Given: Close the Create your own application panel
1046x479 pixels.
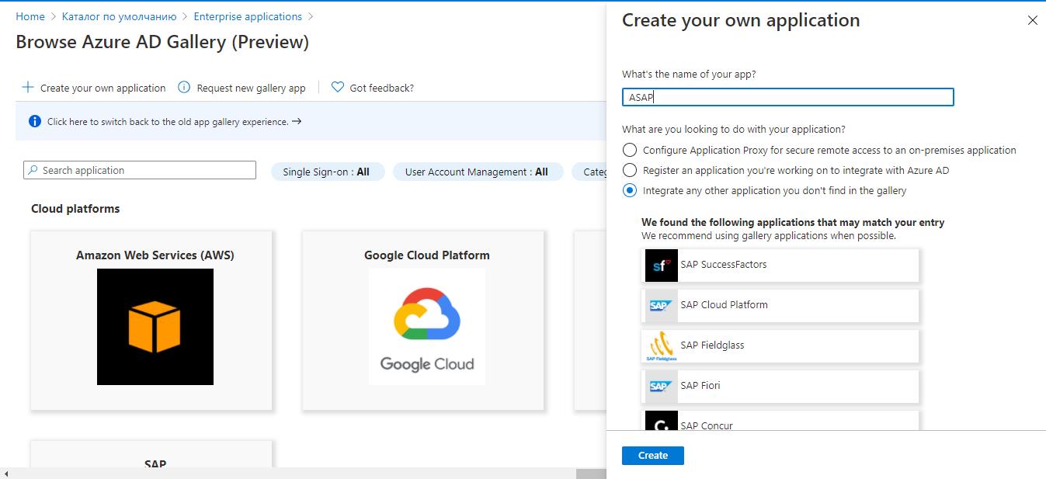Looking at the screenshot, I should 1032,21.
